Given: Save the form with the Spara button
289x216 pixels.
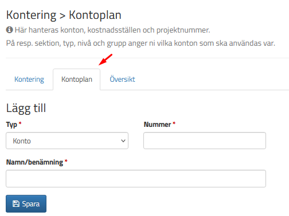Looking at the screenshot, I should [x=26, y=203].
